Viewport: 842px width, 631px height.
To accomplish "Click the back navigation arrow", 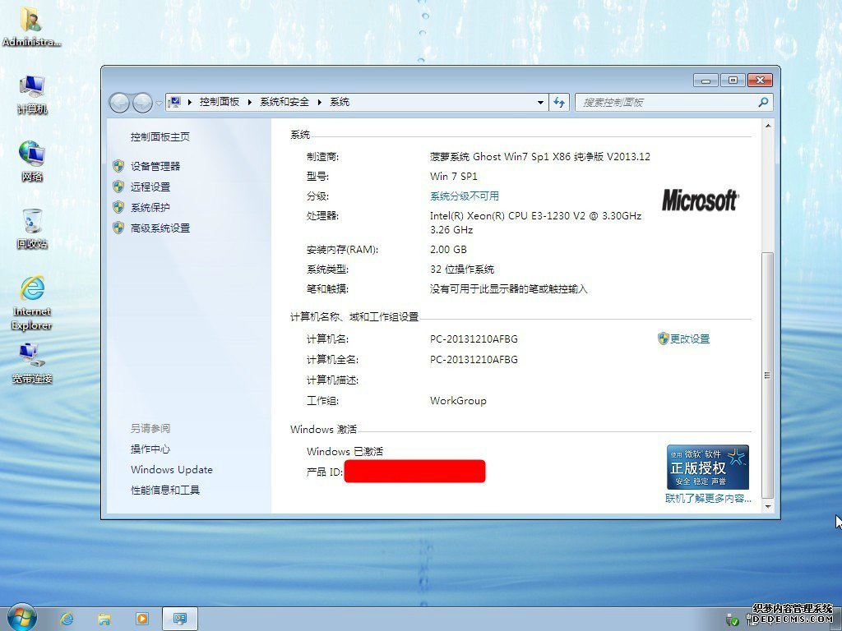I will [119, 103].
